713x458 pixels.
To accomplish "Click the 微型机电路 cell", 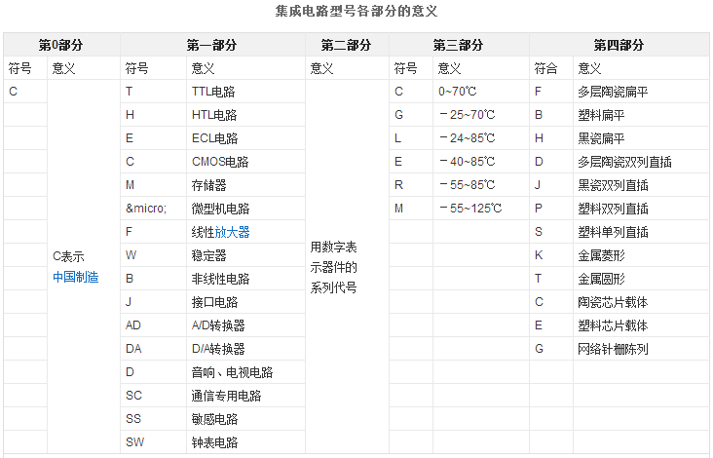I will click(245, 209).
